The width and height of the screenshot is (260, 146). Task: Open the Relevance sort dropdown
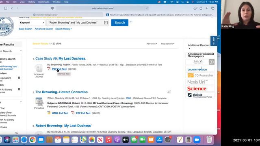point(152,44)
